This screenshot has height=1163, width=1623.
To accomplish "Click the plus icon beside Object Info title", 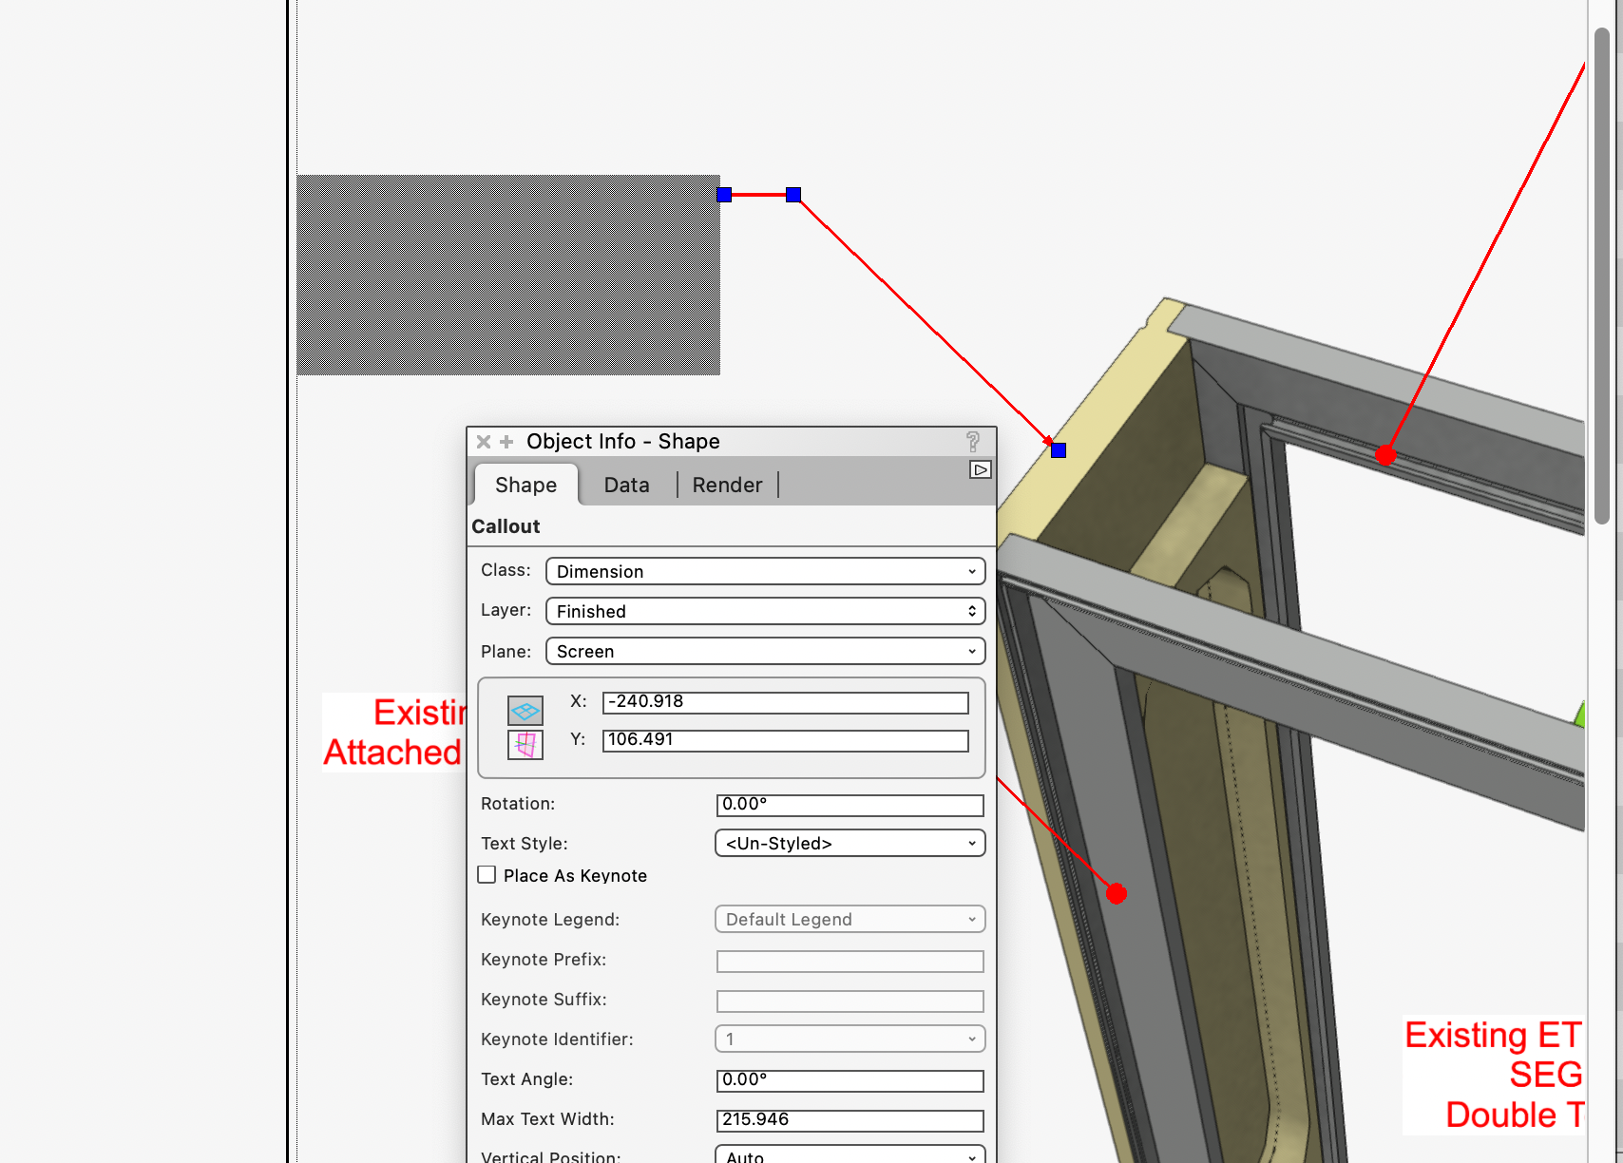I will point(506,442).
